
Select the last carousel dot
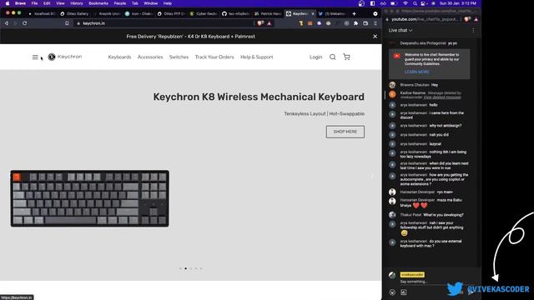(201, 268)
